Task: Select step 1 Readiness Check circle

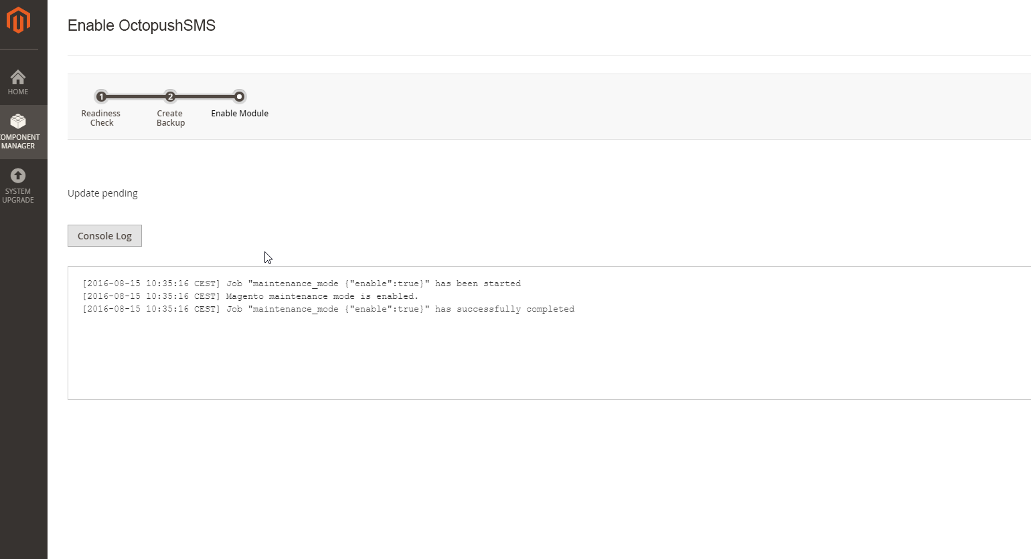Action: point(101,96)
